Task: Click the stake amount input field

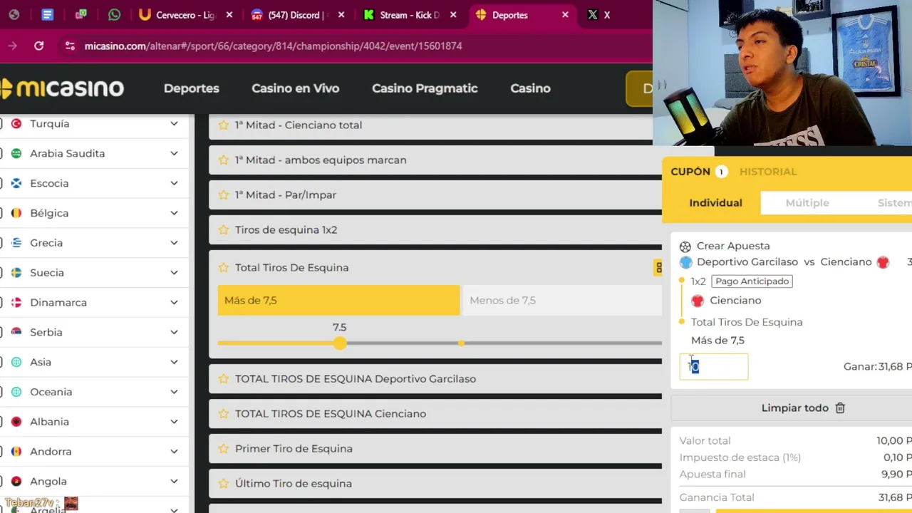Action: point(713,367)
